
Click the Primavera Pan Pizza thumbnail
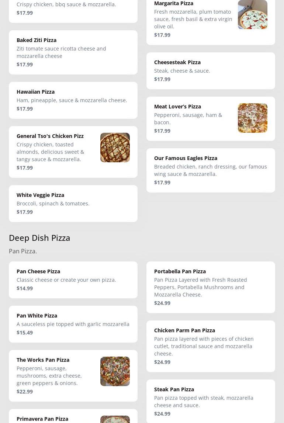point(115,420)
